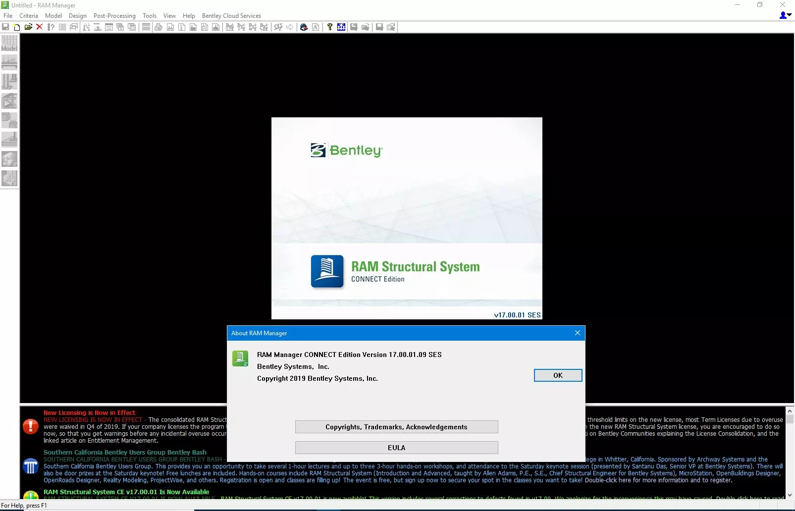Click the right arrow toolbar icon
The height and width of the screenshot is (511, 795).
[290, 27]
